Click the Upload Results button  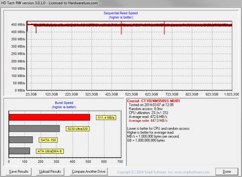pos(50,172)
